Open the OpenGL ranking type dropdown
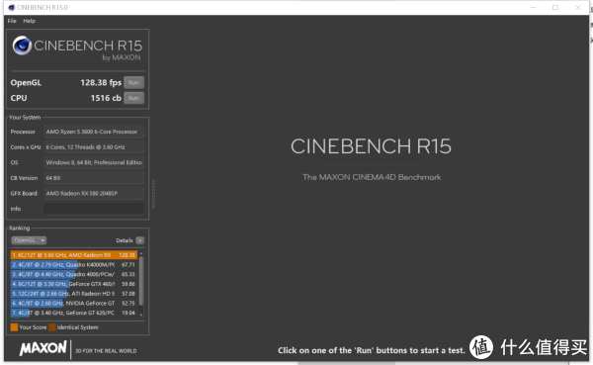 (x=29, y=240)
